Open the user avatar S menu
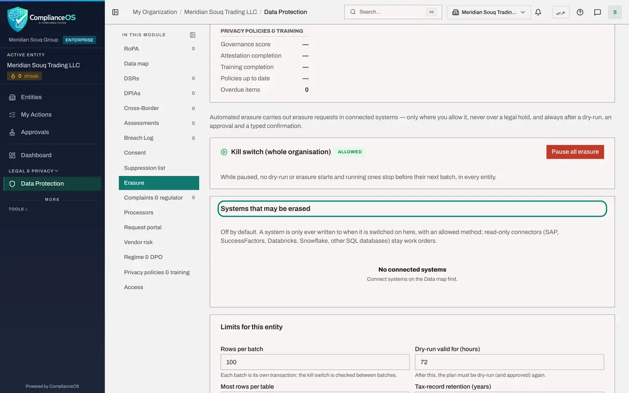 [615, 12]
